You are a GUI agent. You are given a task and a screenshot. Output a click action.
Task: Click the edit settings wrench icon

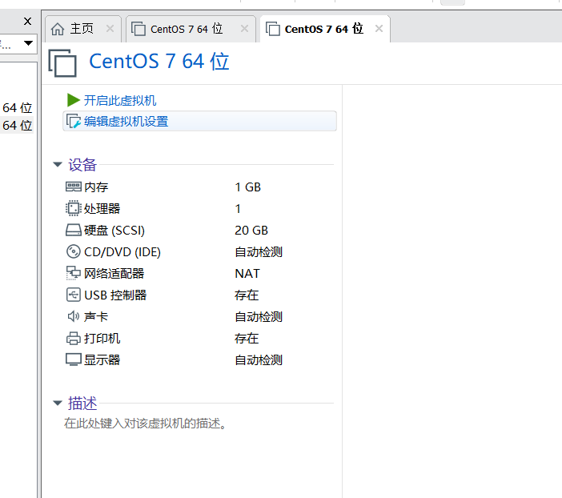(74, 122)
